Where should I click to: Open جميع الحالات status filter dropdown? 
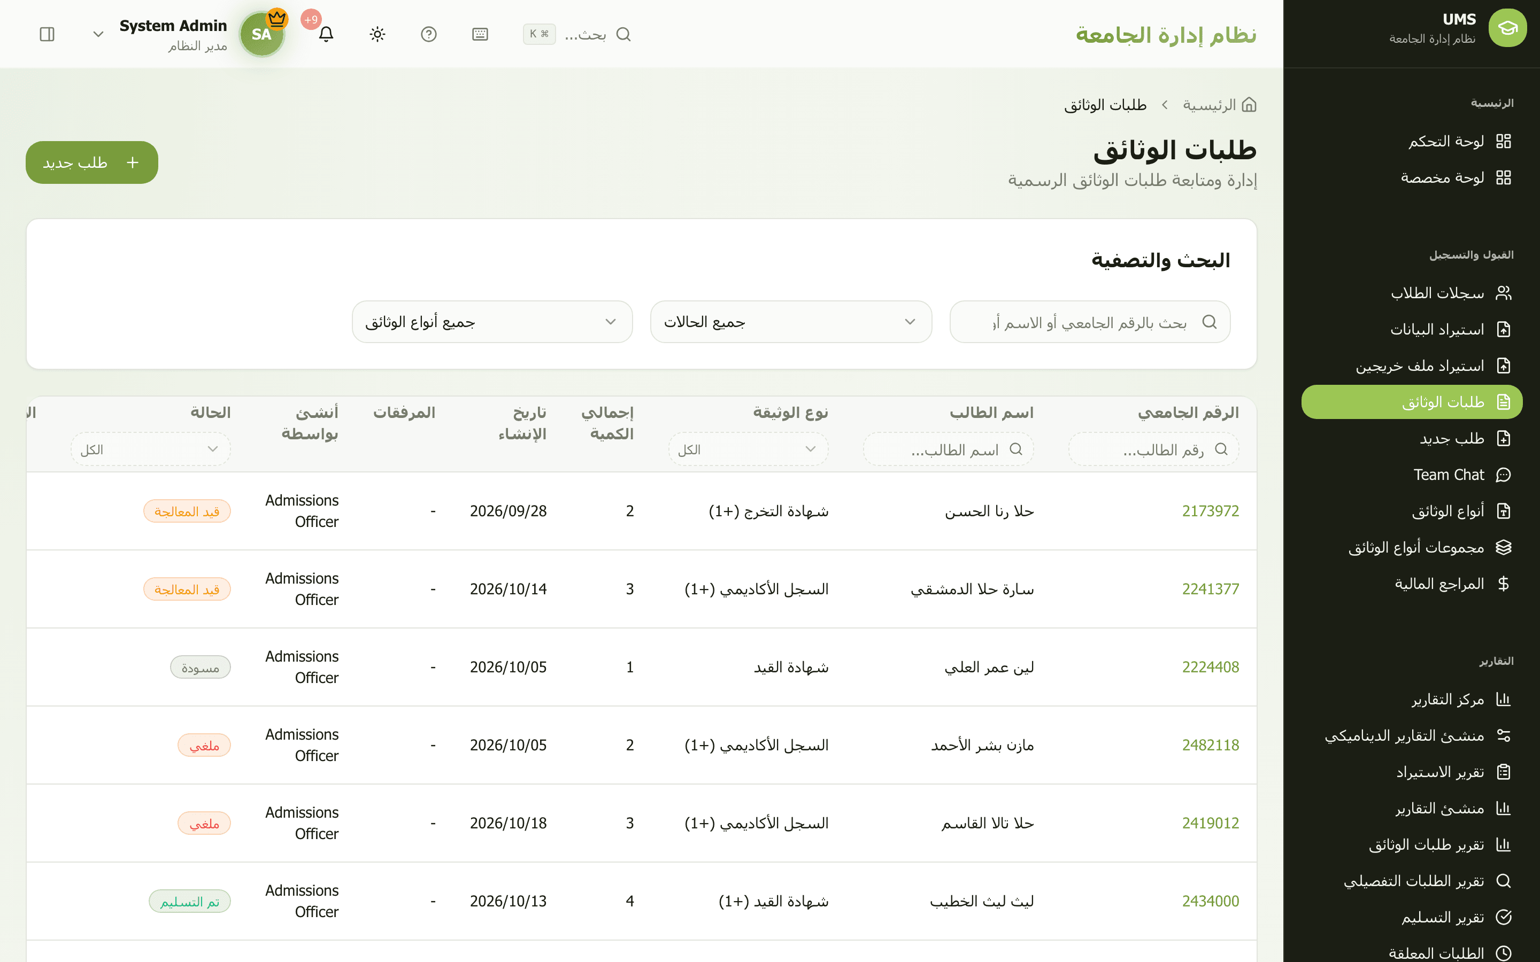[791, 322]
